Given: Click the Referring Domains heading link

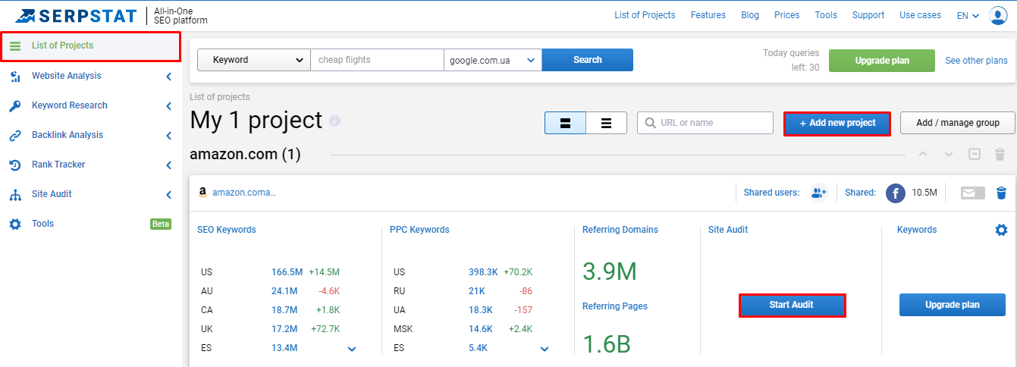Looking at the screenshot, I should click(620, 230).
